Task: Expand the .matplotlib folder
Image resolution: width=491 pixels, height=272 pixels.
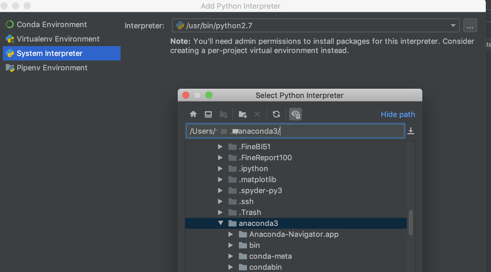Action: 220,180
